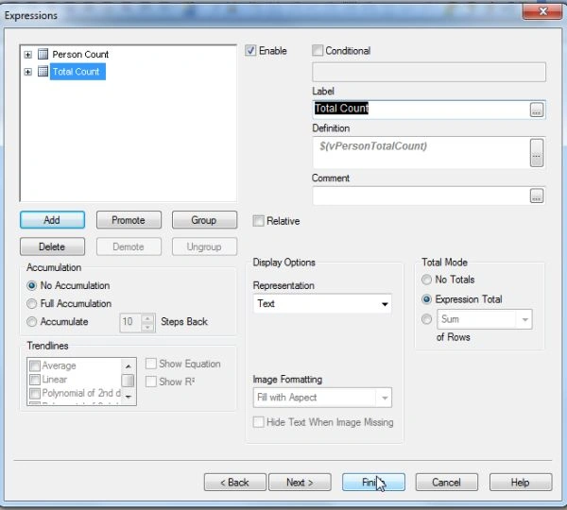Click the Finish button
Image resolution: width=567 pixels, height=510 pixels.
[x=373, y=483]
